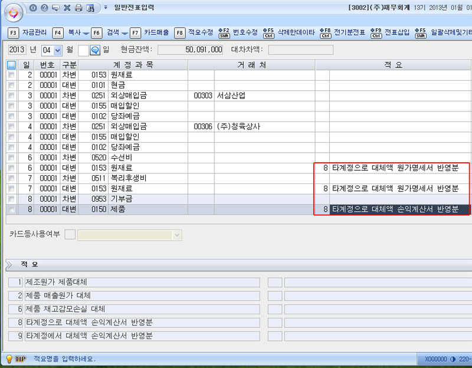Click the highlighted 손익계산서 반영분 cell
Image resolution: width=472 pixels, height=368 pixels.
(399, 209)
